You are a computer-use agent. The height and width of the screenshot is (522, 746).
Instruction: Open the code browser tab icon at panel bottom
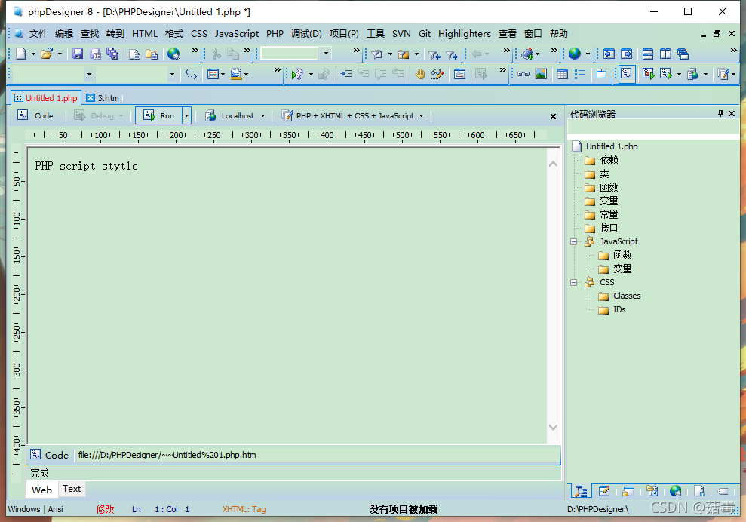(581, 491)
